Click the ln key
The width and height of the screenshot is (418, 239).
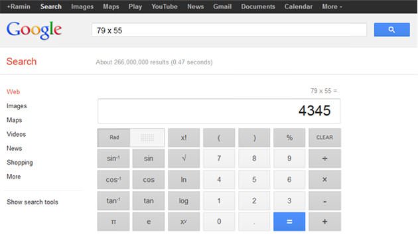click(x=184, y=179)
